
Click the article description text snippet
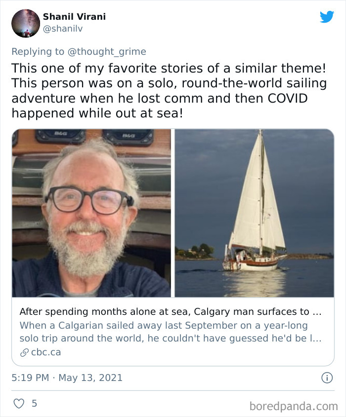[168, 331]
